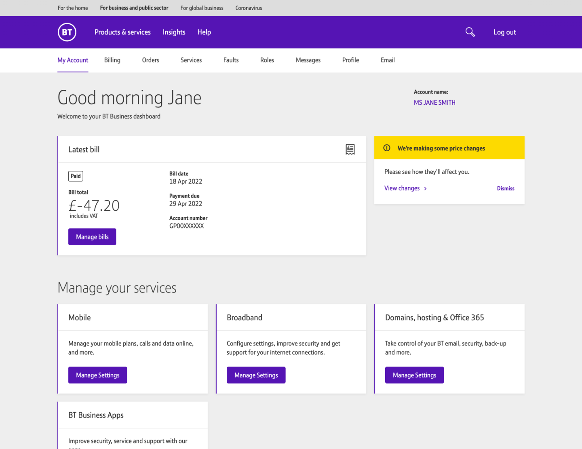The image size is (582, 449).
Task: Select For business and public sector
Action: tap(134, 8)
